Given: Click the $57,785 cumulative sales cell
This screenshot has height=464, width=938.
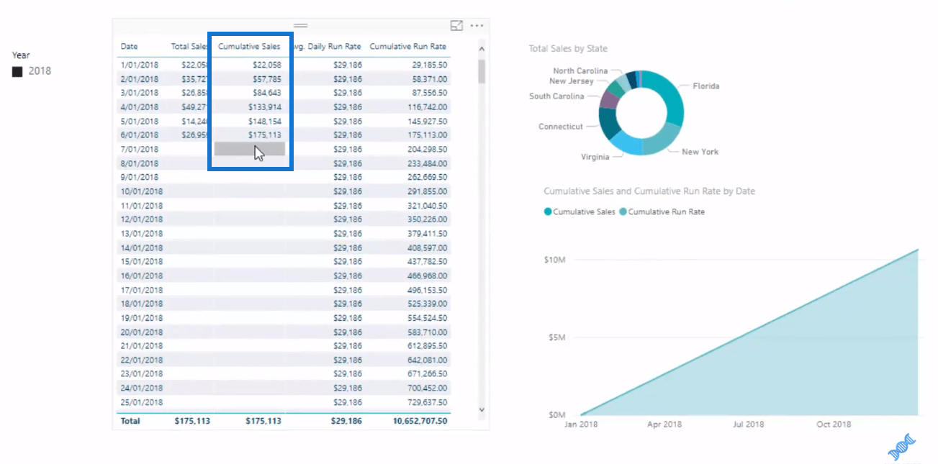Looking at the screenshot, I should tap(266, 79).
